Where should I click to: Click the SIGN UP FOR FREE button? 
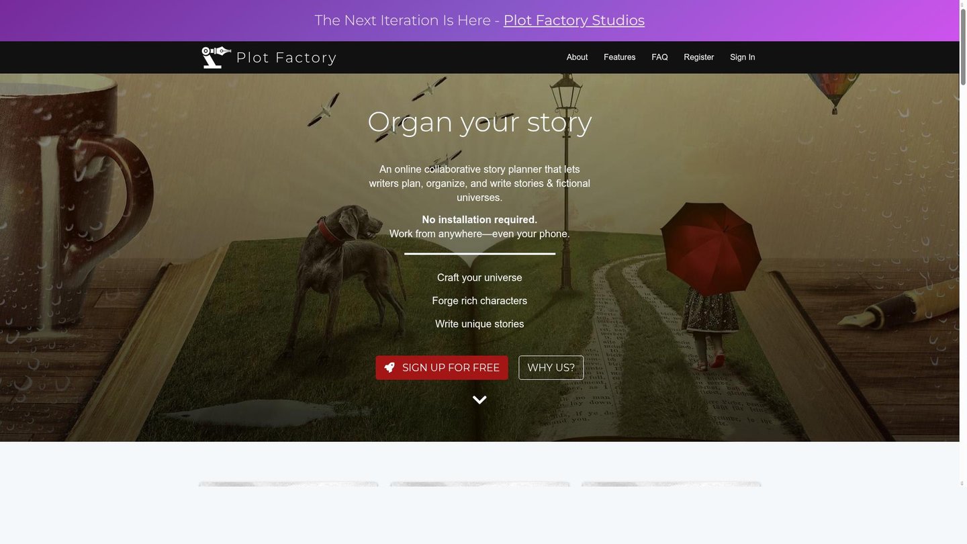click(442, 367)
